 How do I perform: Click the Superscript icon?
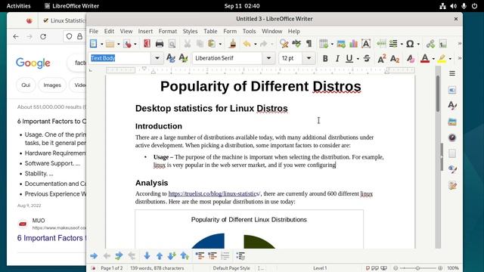point(382,58)
